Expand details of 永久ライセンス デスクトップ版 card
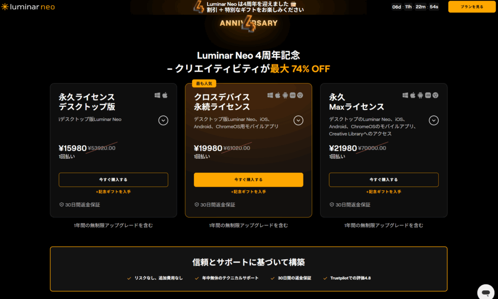This screenshot has width=498, height=299. point(163,120)
